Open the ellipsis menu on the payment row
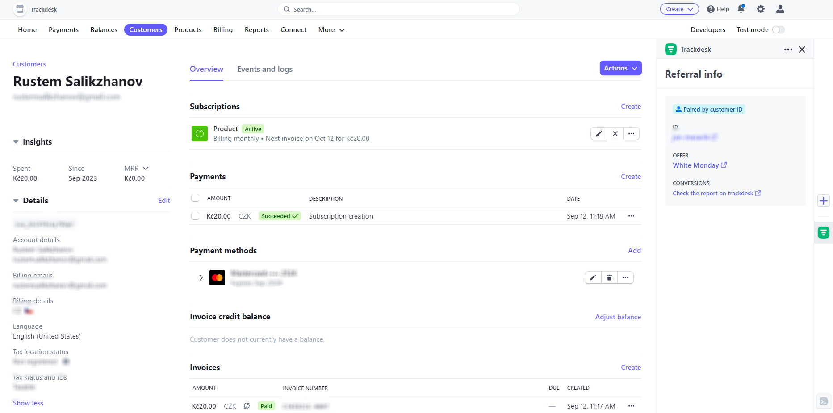Image resolution: width=833 pixels, height=413 pixels. [x=631, y=216]
